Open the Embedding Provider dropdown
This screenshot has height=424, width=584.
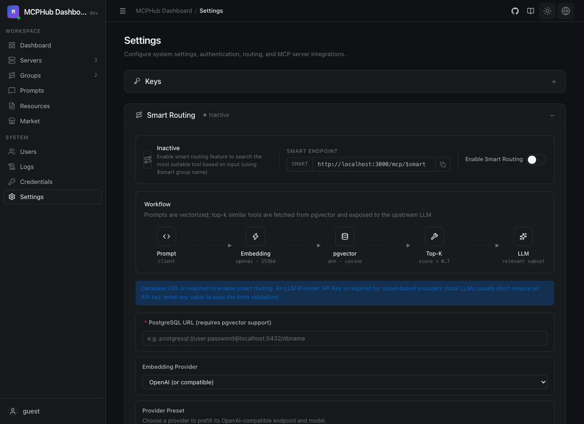coord(345,382)
